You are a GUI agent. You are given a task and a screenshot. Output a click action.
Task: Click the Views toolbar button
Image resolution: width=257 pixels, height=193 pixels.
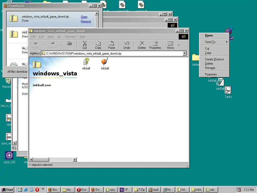click(170, 45)
